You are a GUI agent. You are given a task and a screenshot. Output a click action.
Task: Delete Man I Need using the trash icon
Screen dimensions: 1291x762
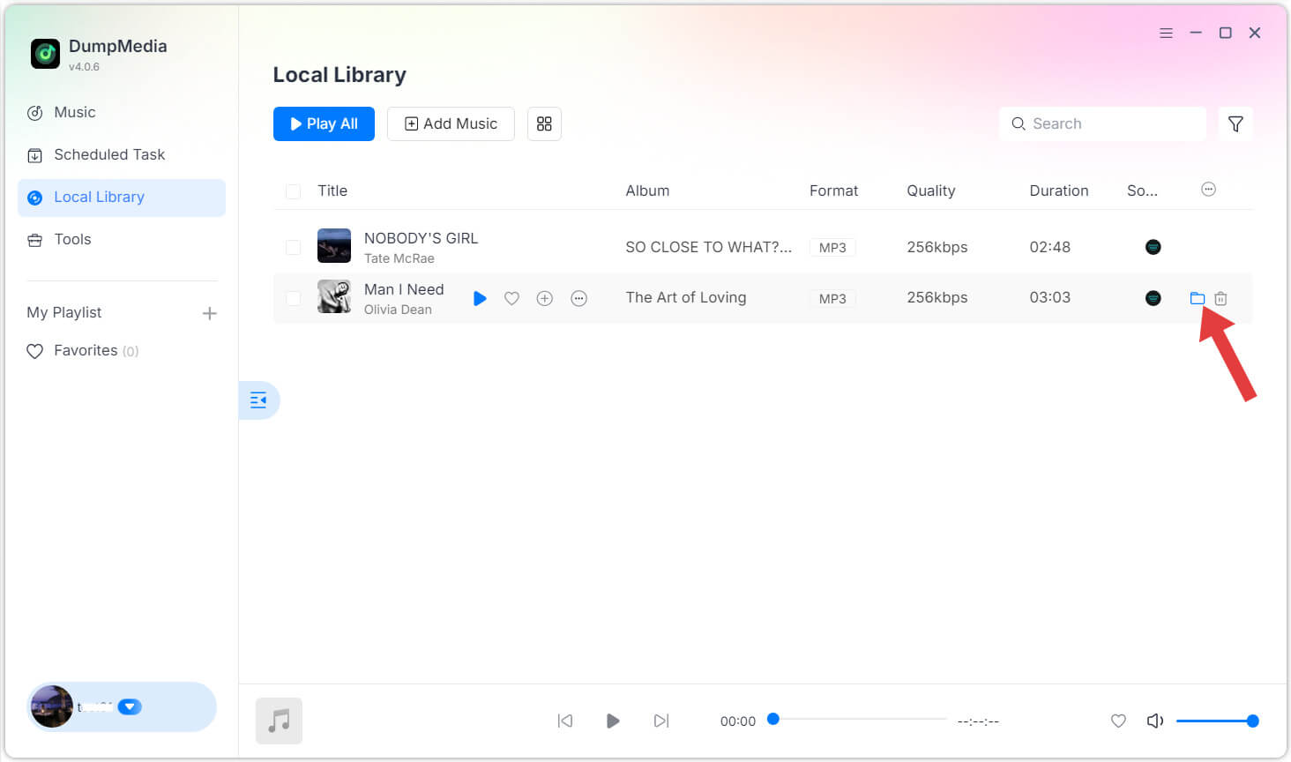pos(1220,298)
